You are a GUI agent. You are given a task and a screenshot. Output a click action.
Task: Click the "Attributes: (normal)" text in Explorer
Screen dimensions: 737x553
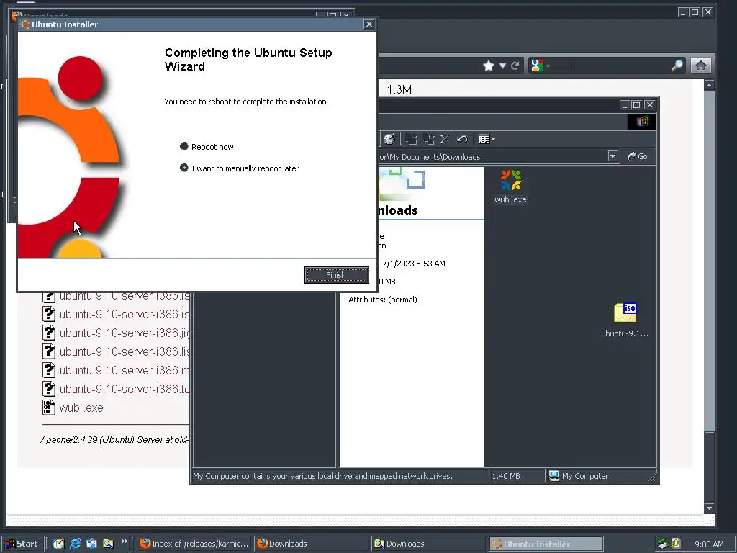point(383,300)
